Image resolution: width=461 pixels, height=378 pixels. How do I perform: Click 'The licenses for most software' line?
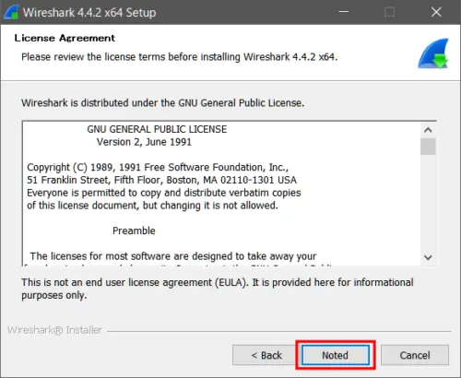173,256
